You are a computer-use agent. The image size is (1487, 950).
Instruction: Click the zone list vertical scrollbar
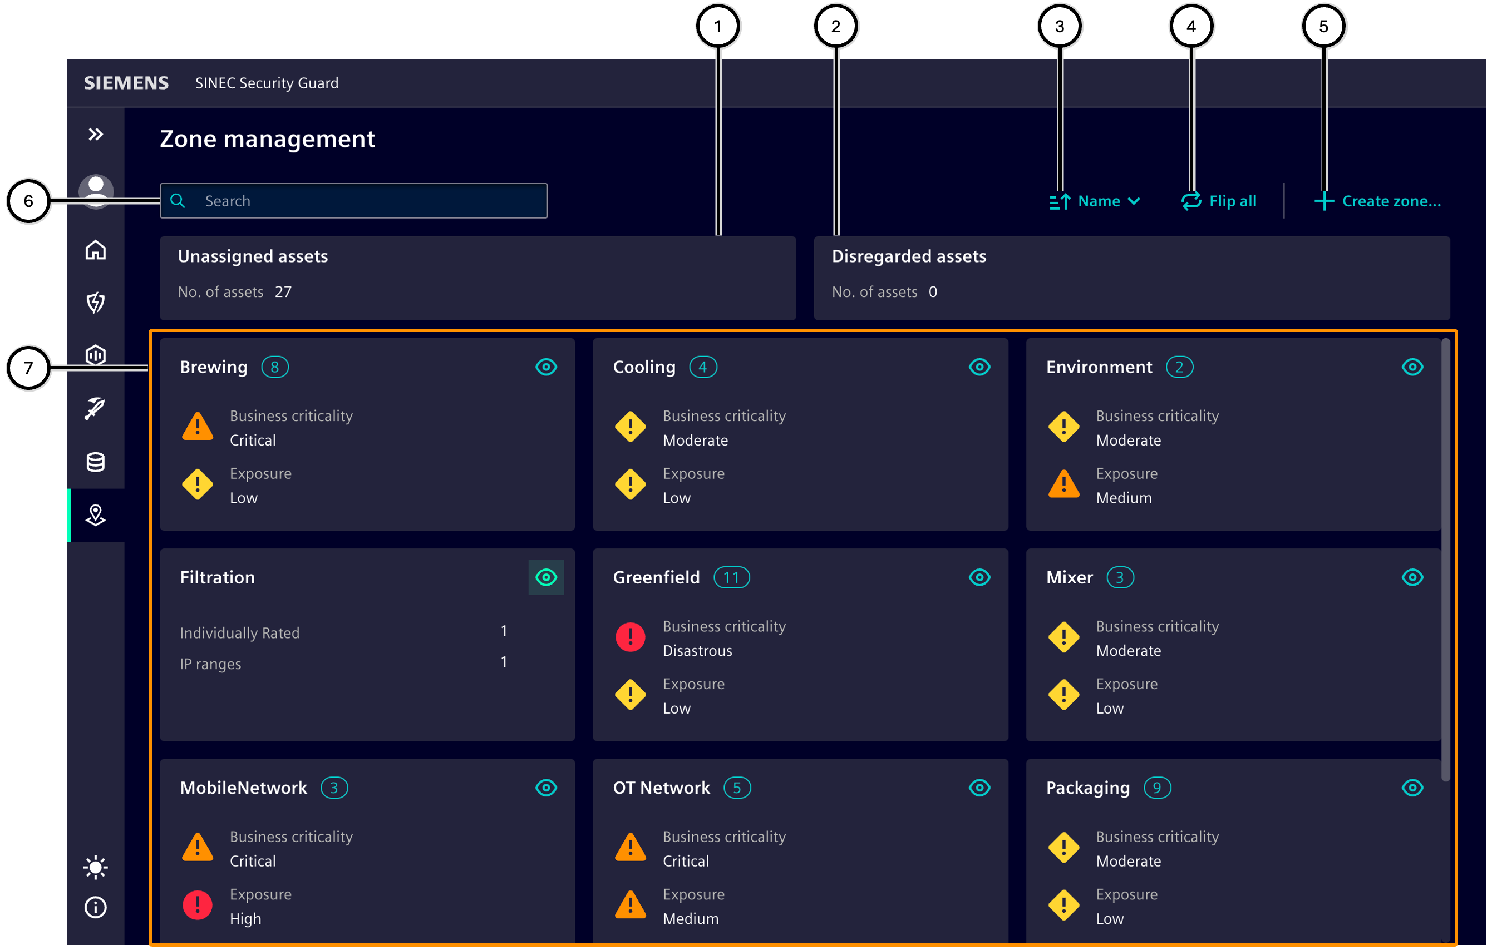pos(1446,559)
